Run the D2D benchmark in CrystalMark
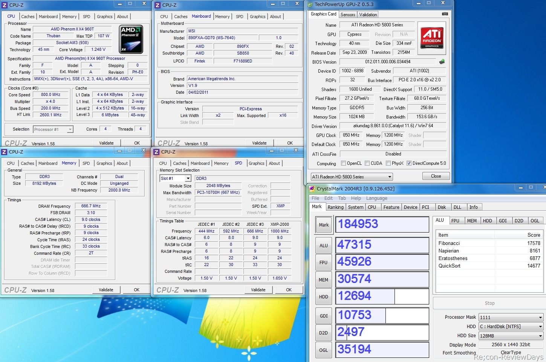546x362 pixels. [x=323, y=333]
